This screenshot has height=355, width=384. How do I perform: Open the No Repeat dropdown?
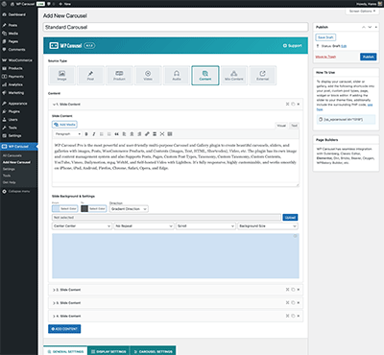point(144,226)
